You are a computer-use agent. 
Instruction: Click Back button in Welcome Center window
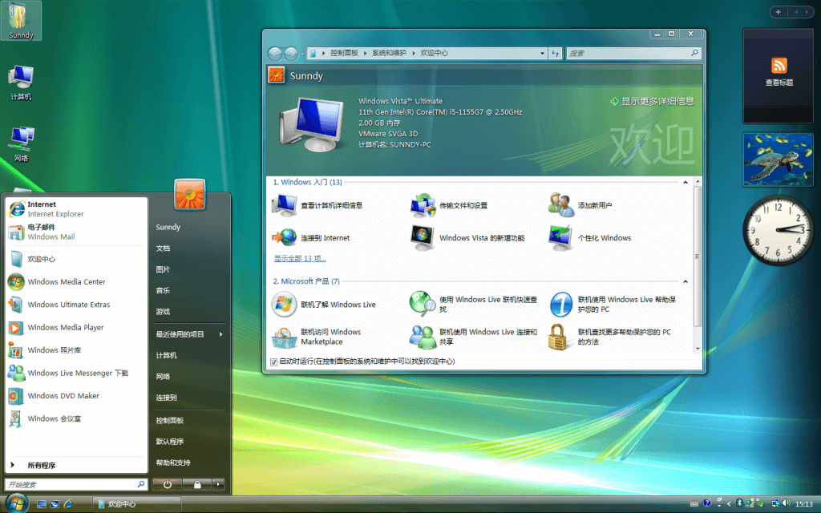(275, 53)
